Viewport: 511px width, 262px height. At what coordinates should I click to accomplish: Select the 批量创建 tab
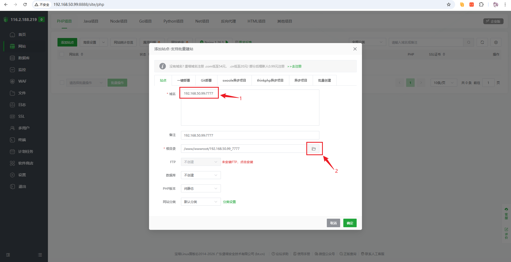tap(324, 80)
